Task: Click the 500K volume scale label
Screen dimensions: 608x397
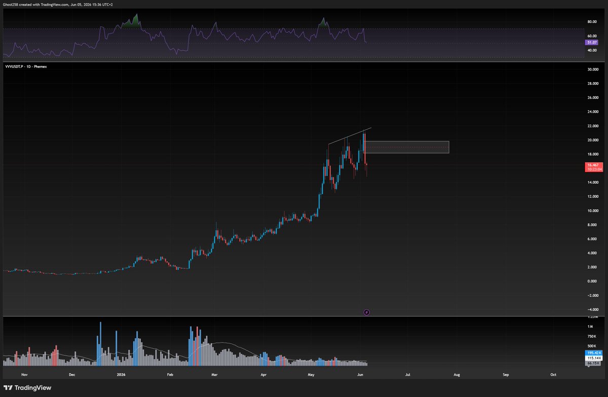Action: 591,346
